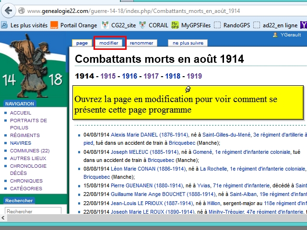Image resolution: width=307 pixels, height=230 pixels.
Task: Open Jean-Louis LE PRIOUX (1887-1914) link
Action: click(x=152, y=203)
